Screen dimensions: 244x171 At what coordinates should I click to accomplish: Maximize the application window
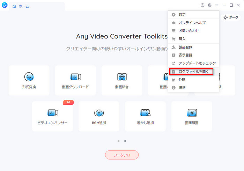[231, 5]
